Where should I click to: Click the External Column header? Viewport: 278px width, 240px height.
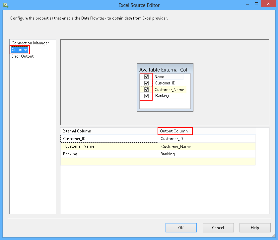pos(109,131)
